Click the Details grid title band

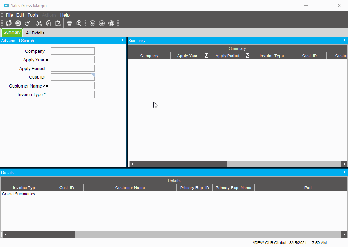click(174, 180)
